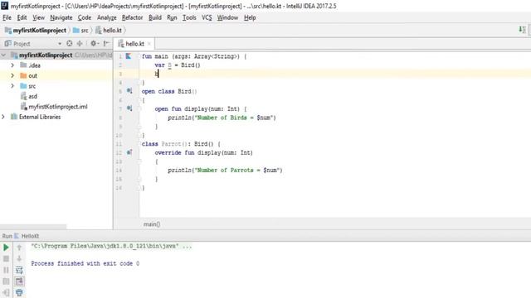This screenshot has width=531, height=298.
Task: Open Project panel settings gear
Action: pyautogui.click(x=94, y=43)
